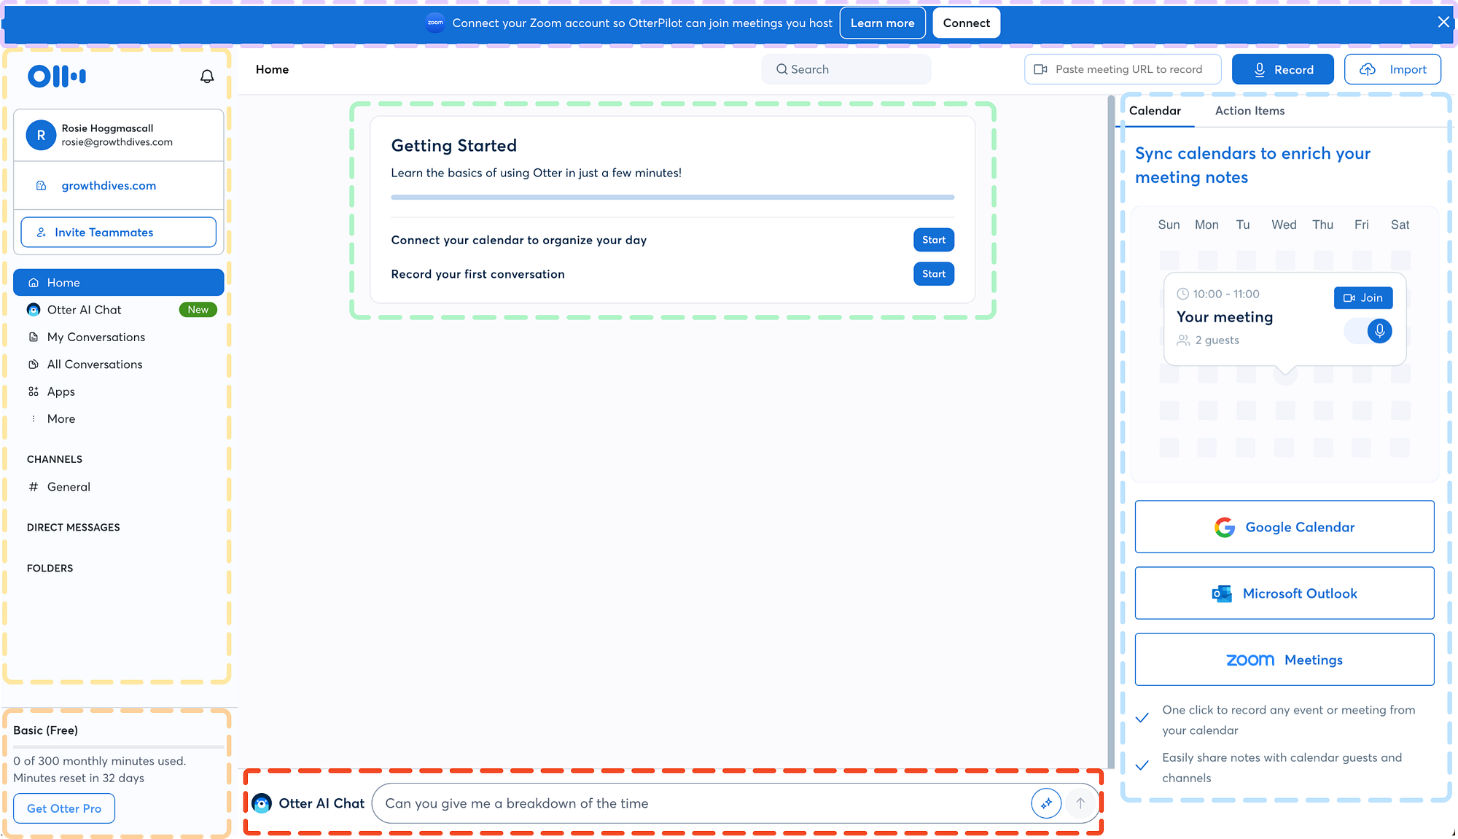
Task: Select the Calendar tab
Action: tap(1155, 111)
